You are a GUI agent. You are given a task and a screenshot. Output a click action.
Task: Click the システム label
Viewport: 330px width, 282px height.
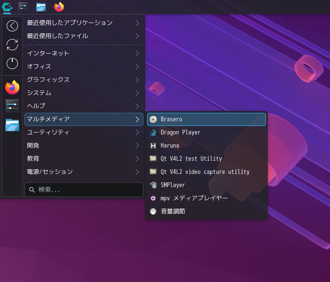point(39,93)
